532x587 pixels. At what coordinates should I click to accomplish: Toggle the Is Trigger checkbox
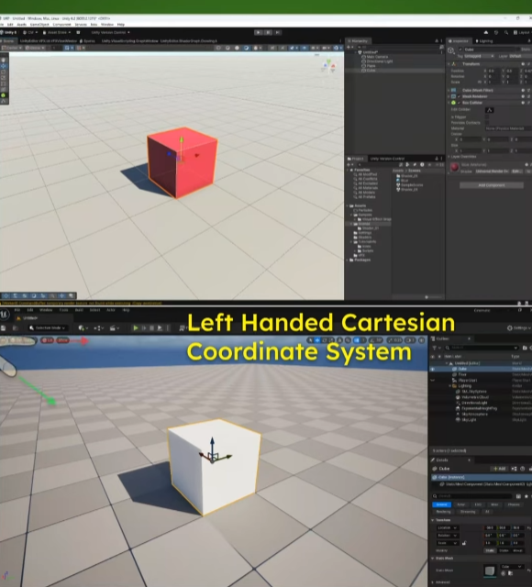click(487, 116)
